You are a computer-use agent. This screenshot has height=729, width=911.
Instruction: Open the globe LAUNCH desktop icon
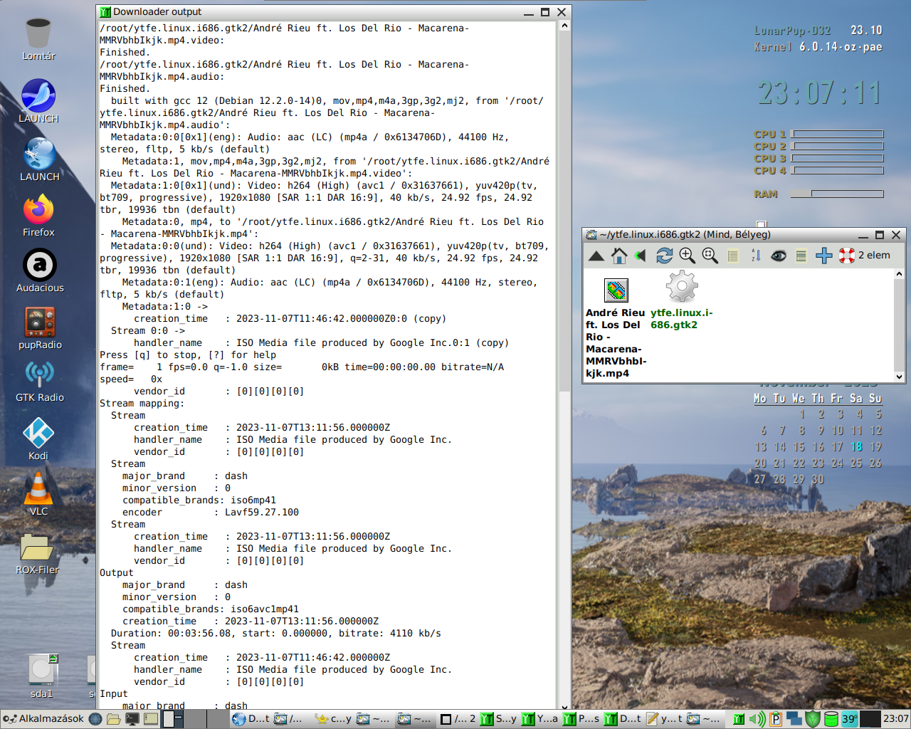pyautogui.click(x=39, y=159)
